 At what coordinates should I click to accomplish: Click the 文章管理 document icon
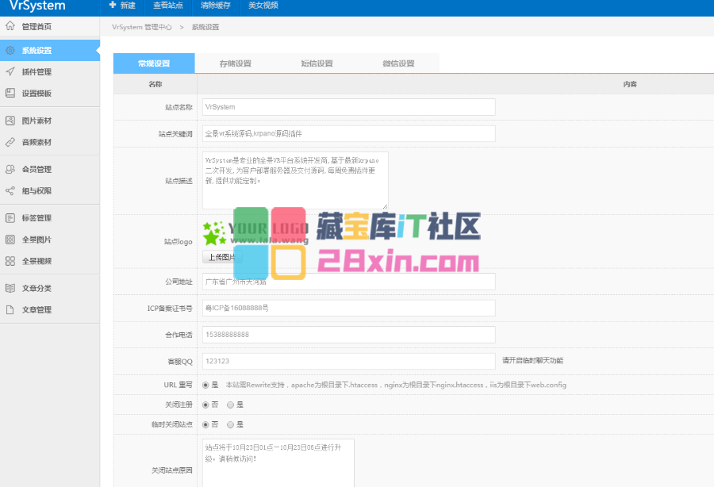tap(10, 310)
